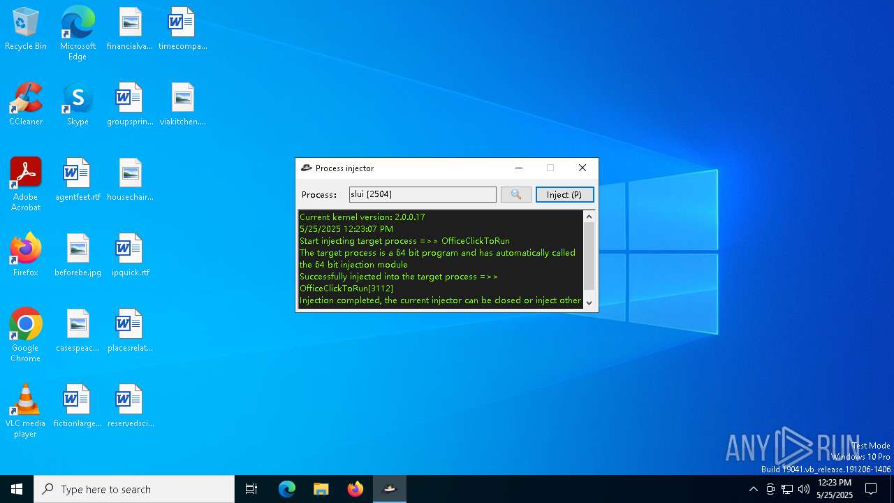Select the beforebe.jpg image file
Viewport: 894px width, 503px height.
(x=78, y=256)
